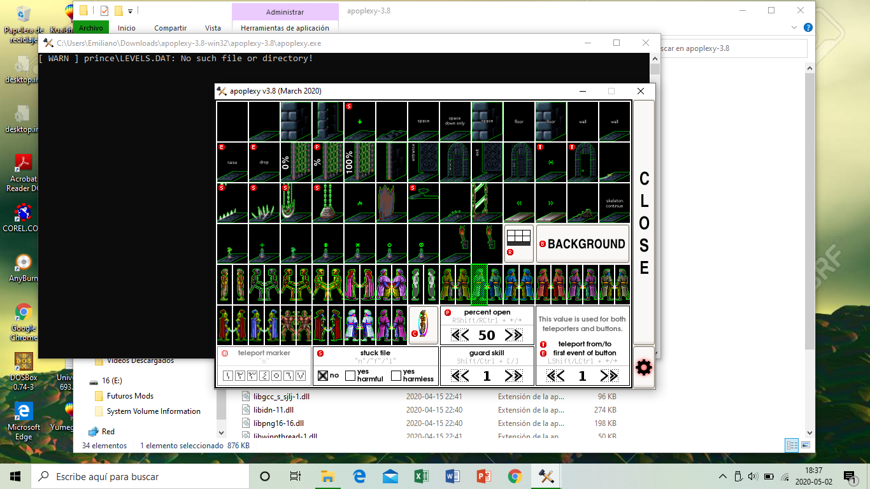Viewport: 870px width, 489px height.
Task: Pick the torn tapestry tile
Action: pyautogui.click(x=392, y=202)
